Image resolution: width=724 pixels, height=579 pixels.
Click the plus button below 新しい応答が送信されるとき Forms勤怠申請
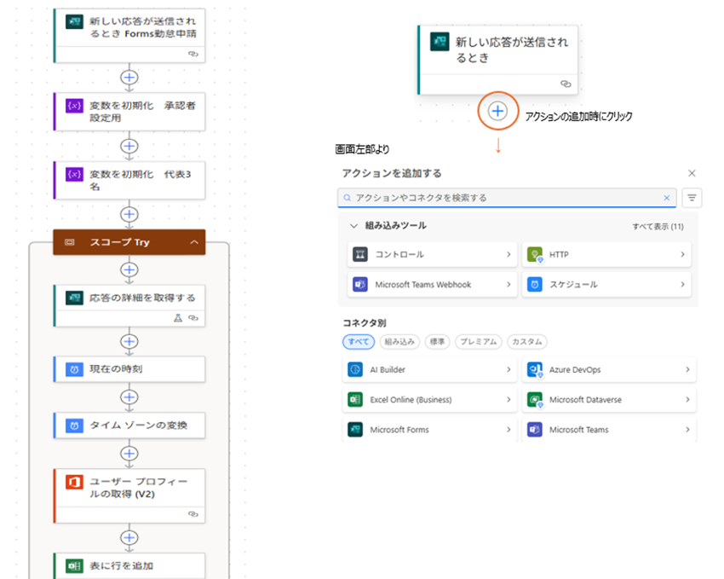[x=129, y=77]
